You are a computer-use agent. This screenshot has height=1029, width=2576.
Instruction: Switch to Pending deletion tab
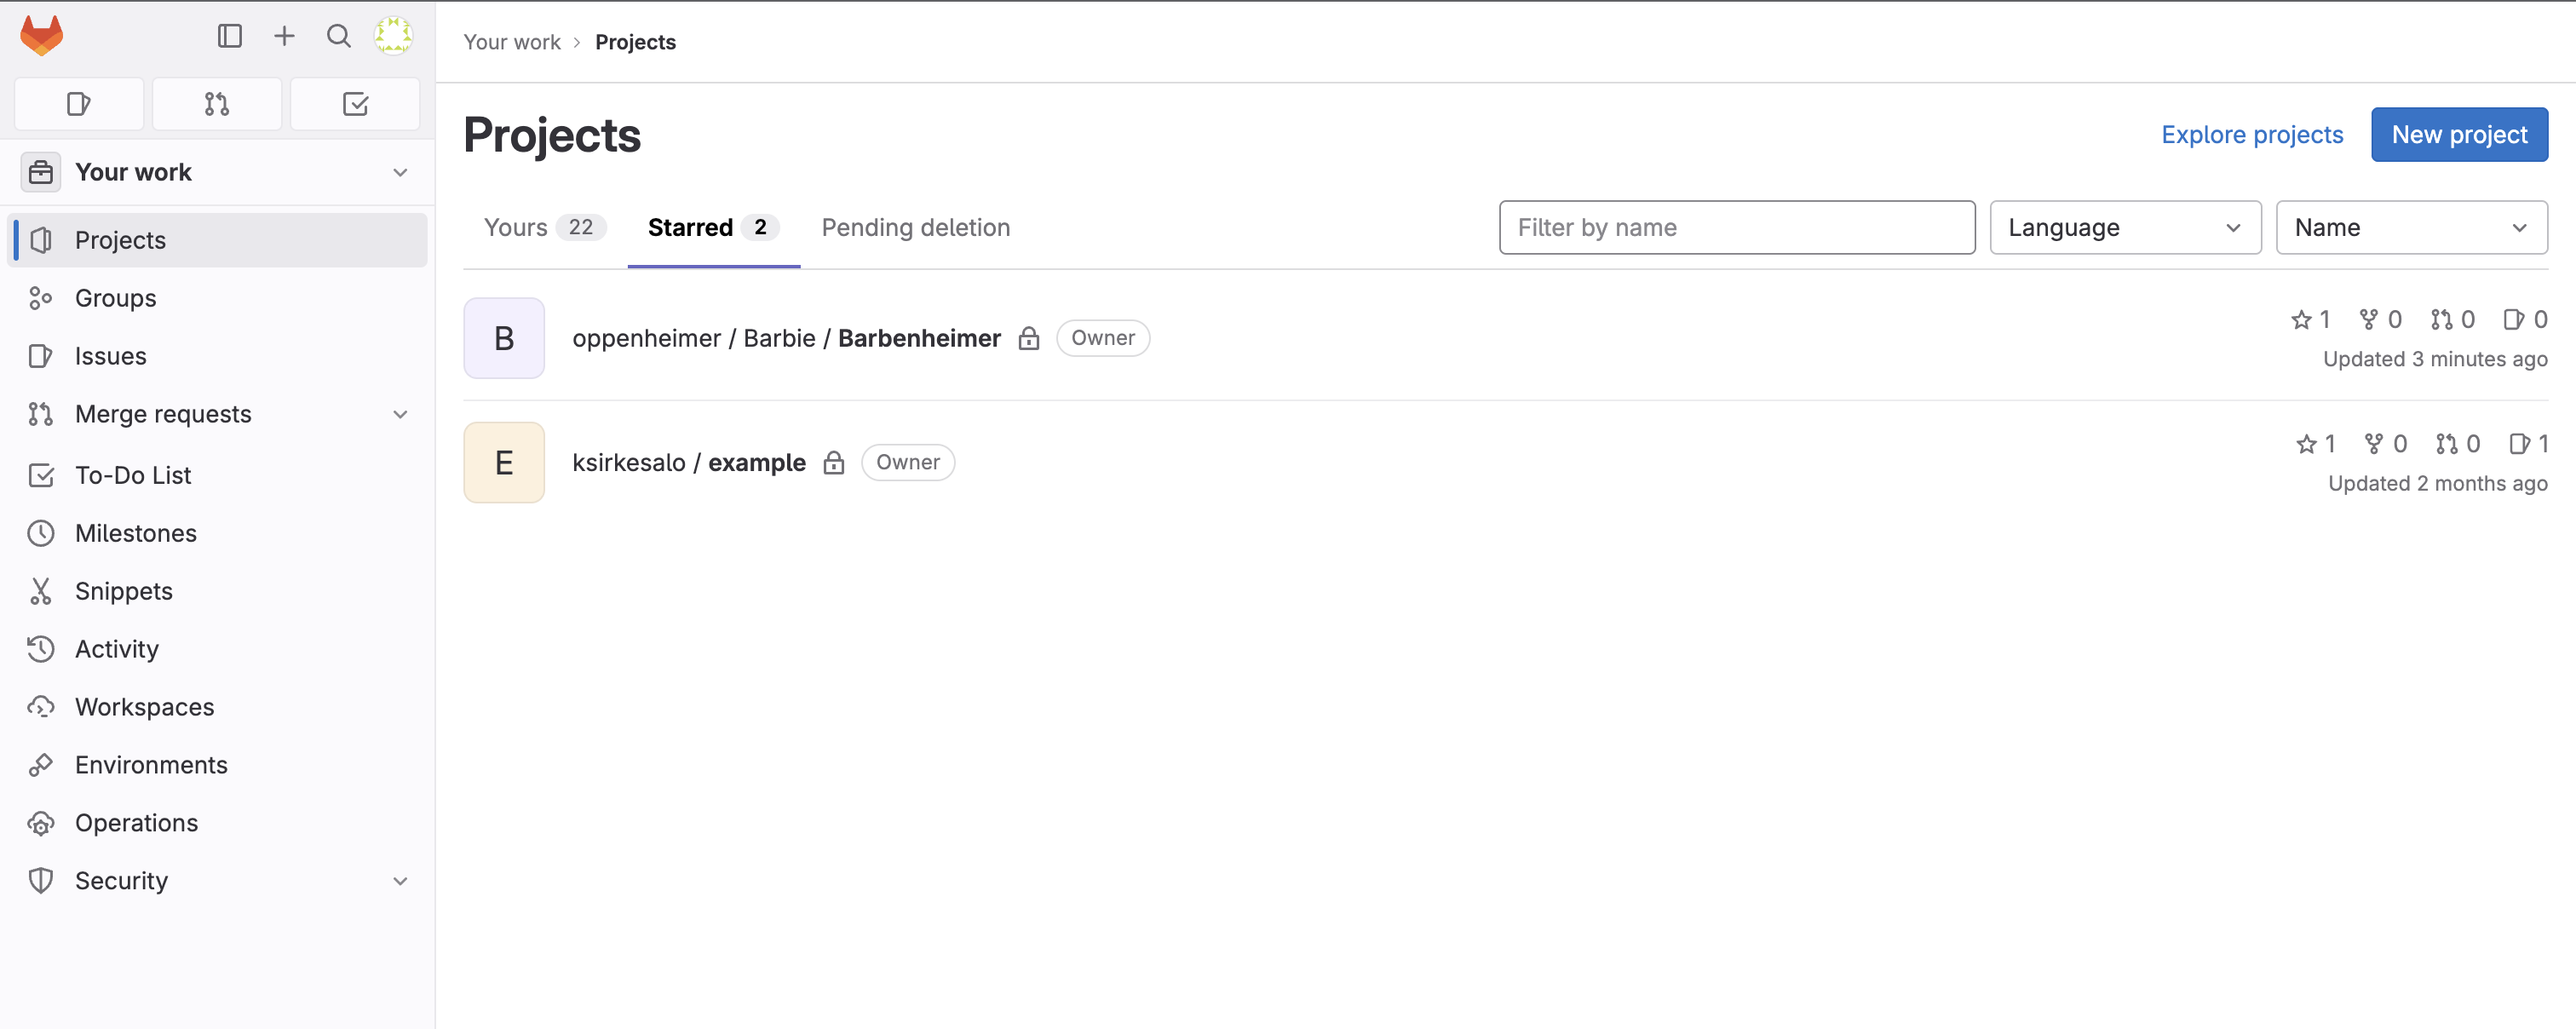(915, 227)
